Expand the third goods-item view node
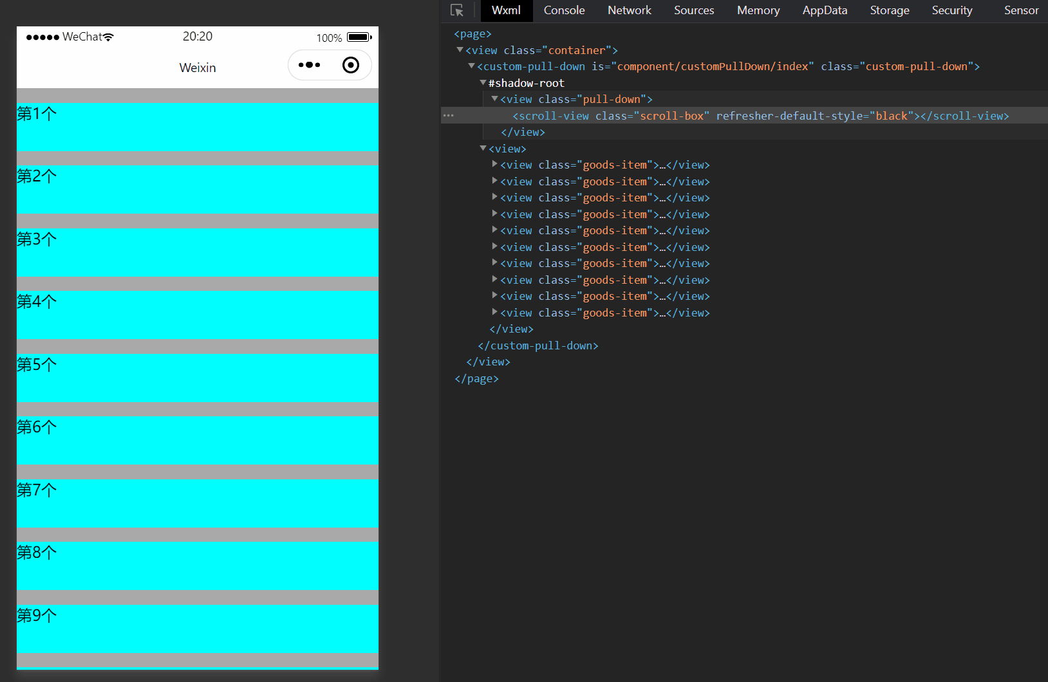The width and height of the screenshot is (1048, 682). (494, 197)
